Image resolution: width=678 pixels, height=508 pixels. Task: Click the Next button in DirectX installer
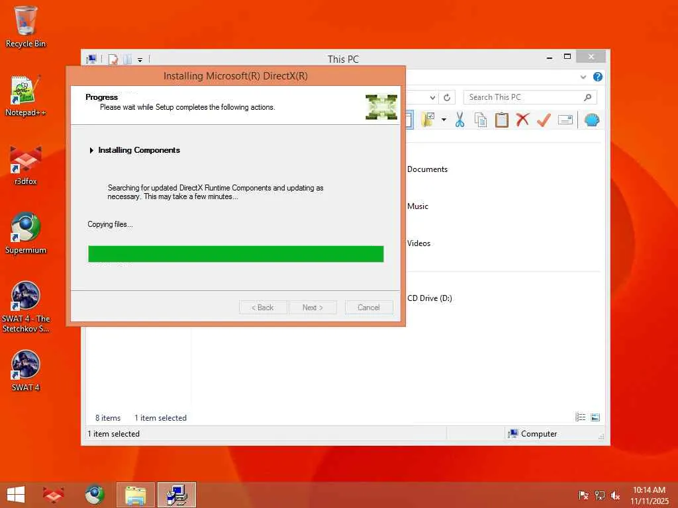313,308
